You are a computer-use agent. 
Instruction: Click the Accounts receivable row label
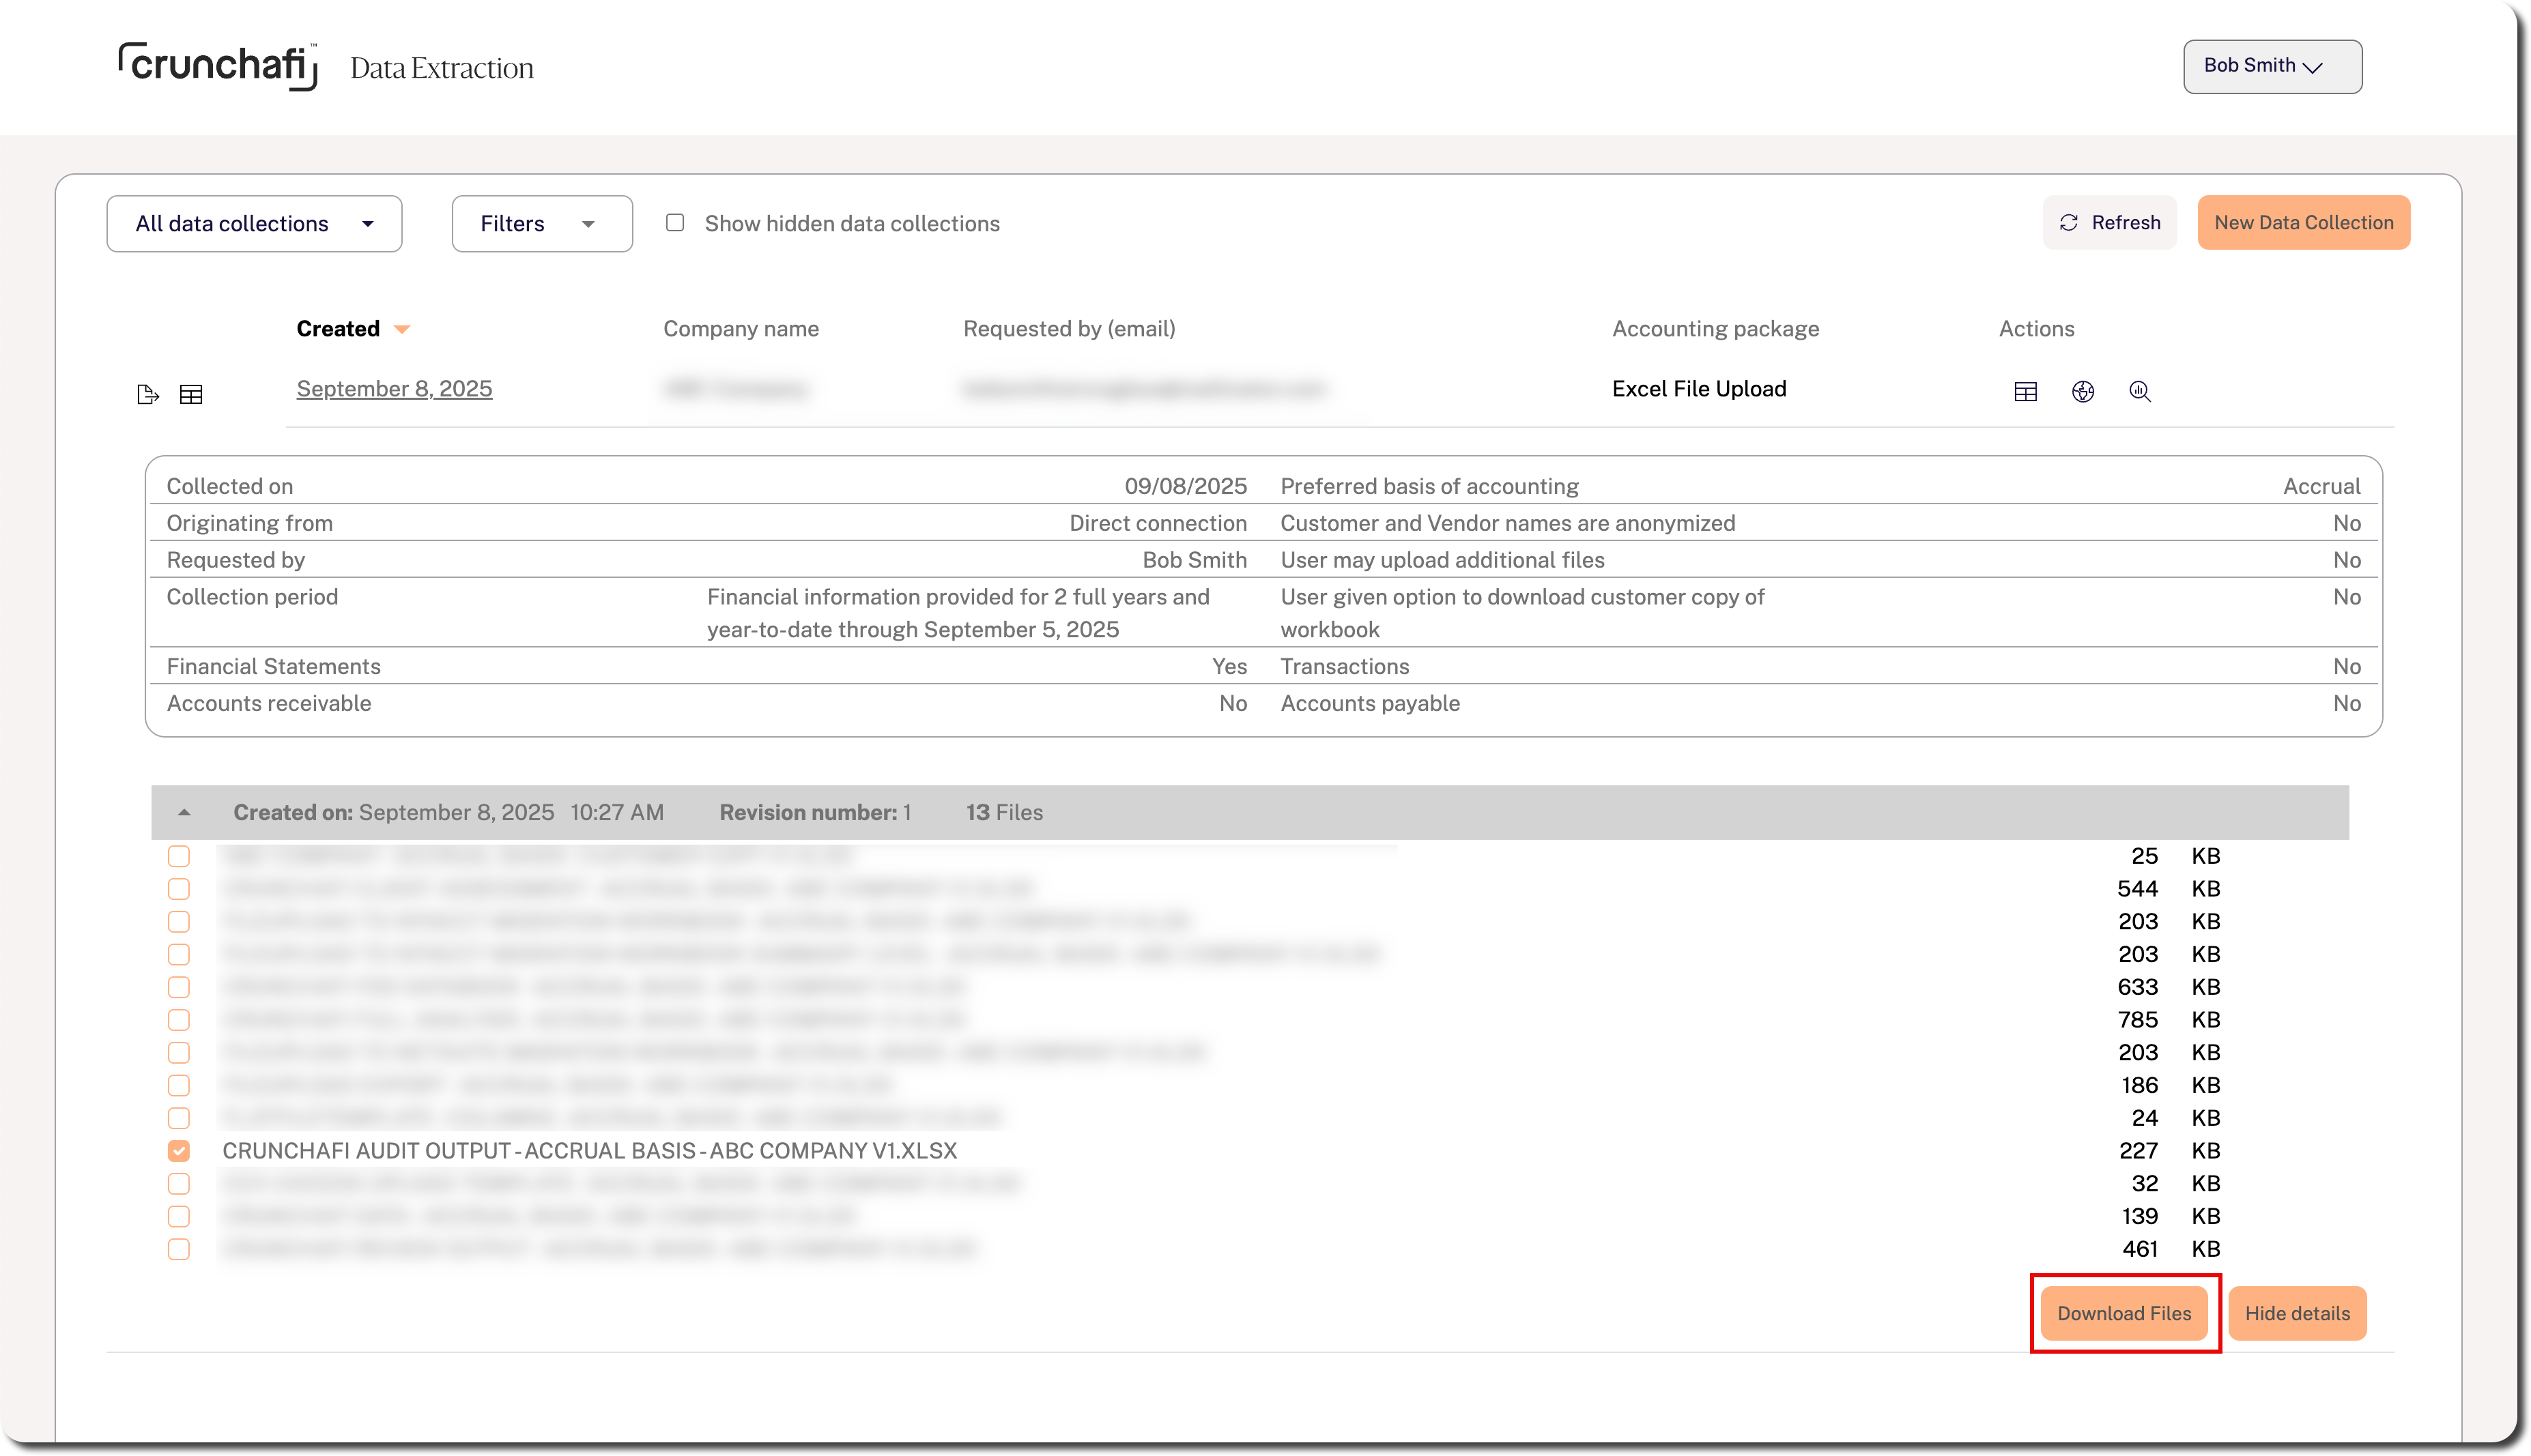tap(269, 703)
